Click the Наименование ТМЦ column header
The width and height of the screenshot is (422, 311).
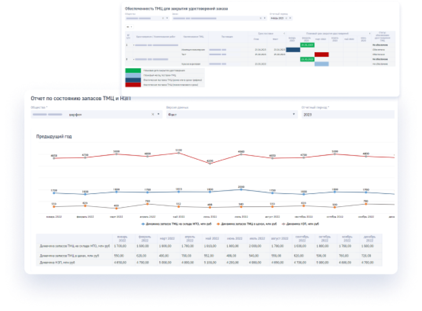point(194,37)
